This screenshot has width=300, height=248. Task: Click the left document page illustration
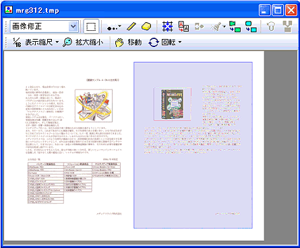[94, 106]
